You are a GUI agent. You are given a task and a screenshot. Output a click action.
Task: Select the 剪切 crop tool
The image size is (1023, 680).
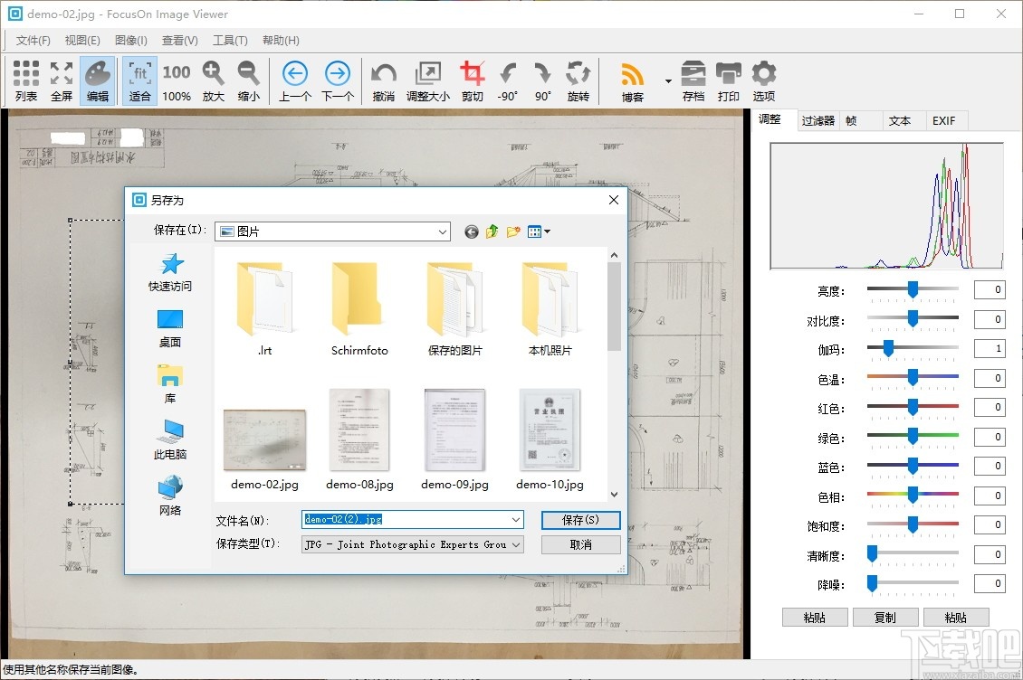coord(472,80)
